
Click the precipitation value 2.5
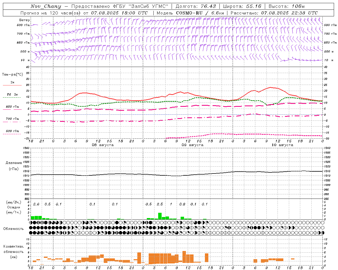pyautogui.click(x=160, y=204)
